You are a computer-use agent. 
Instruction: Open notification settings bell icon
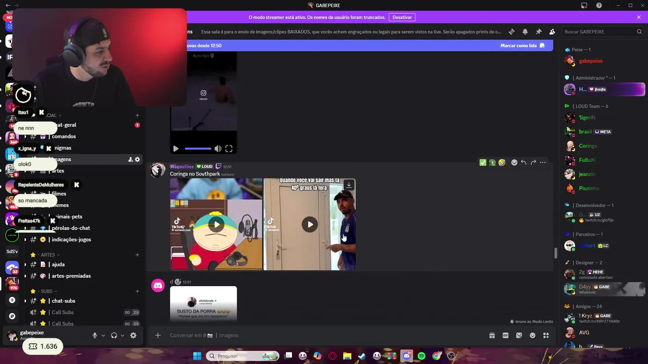click(x=525, y=31)
